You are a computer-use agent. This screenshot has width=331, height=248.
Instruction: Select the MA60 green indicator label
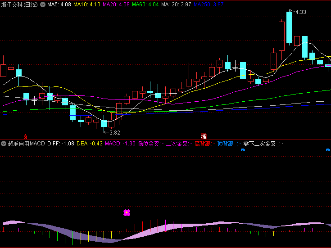click(145, 5)
